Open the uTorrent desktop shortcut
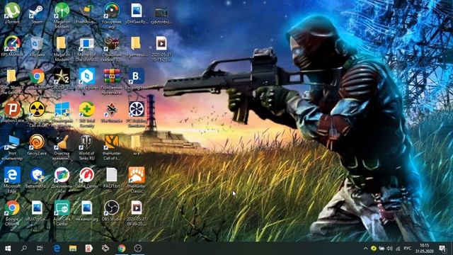 pyautogui.click(x=12, y=11)
